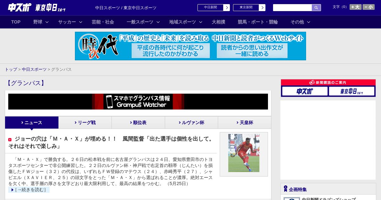Click the Chunichi Sports 中スポ logo
Viewport: 381px width, 200px height.
[x=20, y=7]
